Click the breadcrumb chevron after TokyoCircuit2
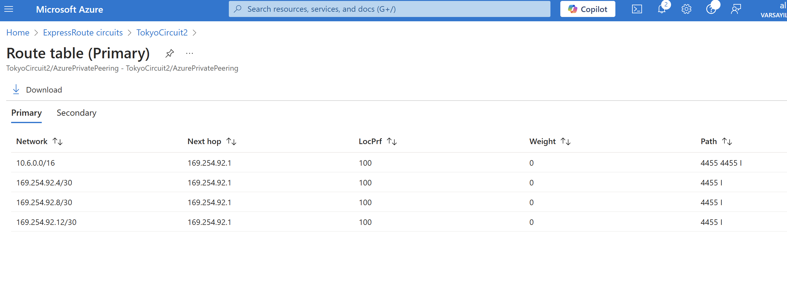Image resolution: width=787 pixels, height=282 pixels. pos(195,33)
